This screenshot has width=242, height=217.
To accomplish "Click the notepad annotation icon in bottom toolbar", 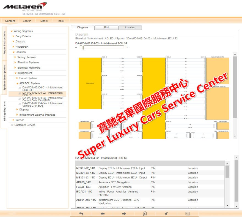I will point(145,214).
